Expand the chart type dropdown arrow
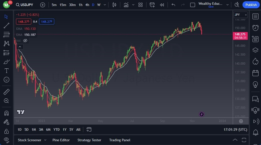 tap(133, 5)
